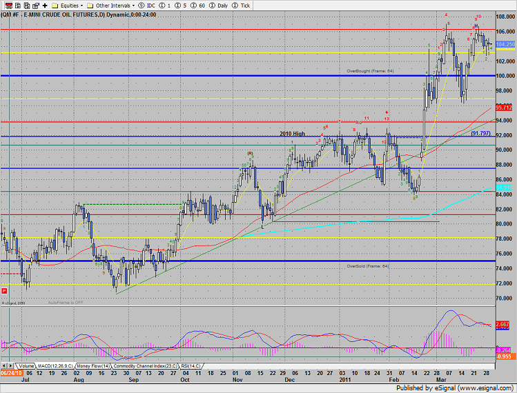This screenshot has height=393, width=517.
Task: Click the AutoFrame is OFF text
Action: [x=66, y=303]
